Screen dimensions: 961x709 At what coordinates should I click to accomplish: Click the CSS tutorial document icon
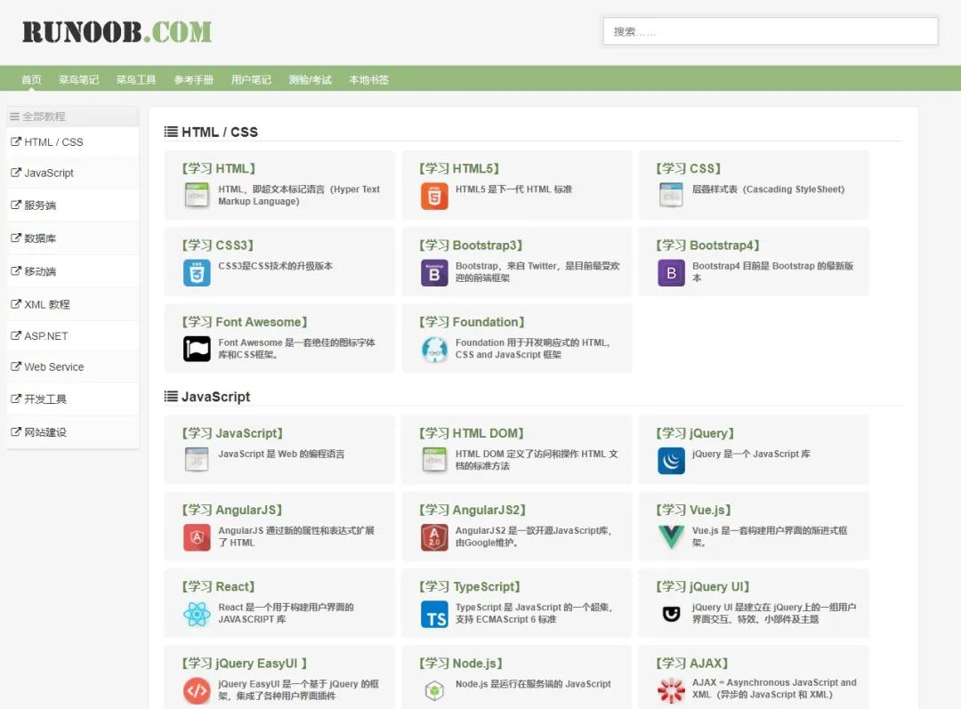[x=671, y=195]
